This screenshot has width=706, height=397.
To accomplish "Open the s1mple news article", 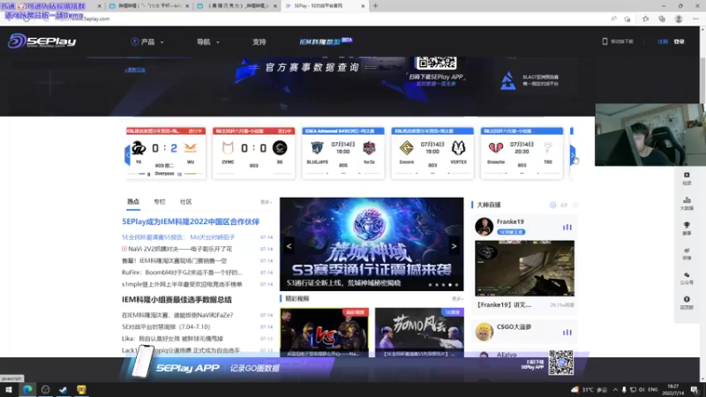I will coord(182,284).
